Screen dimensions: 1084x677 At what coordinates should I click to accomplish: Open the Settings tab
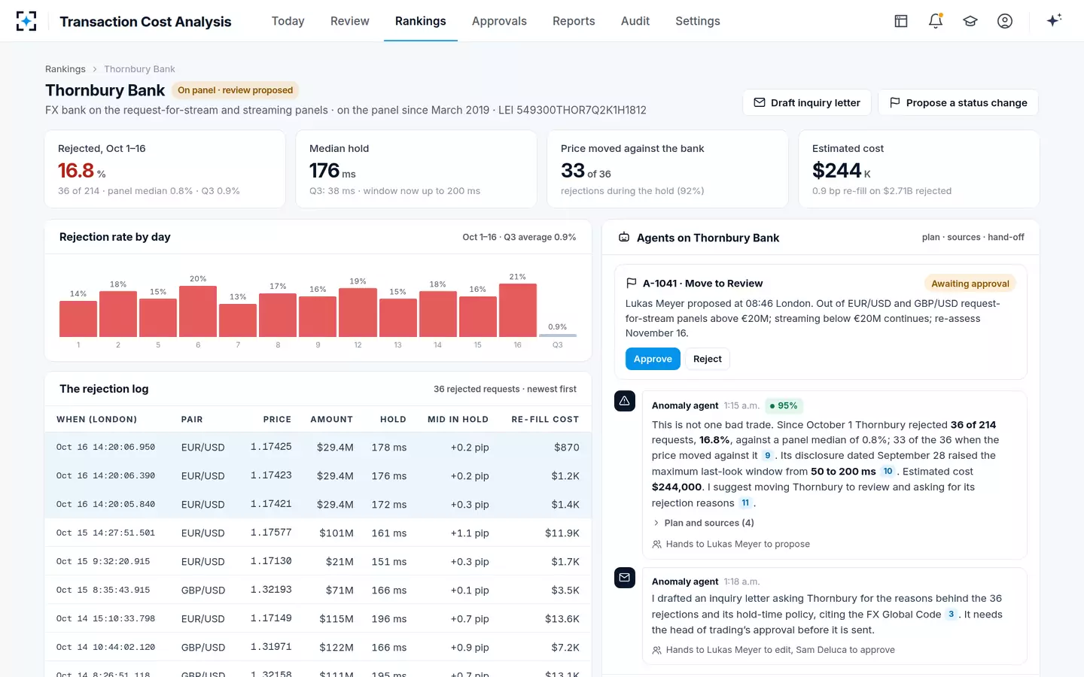(x=698, y=21)
